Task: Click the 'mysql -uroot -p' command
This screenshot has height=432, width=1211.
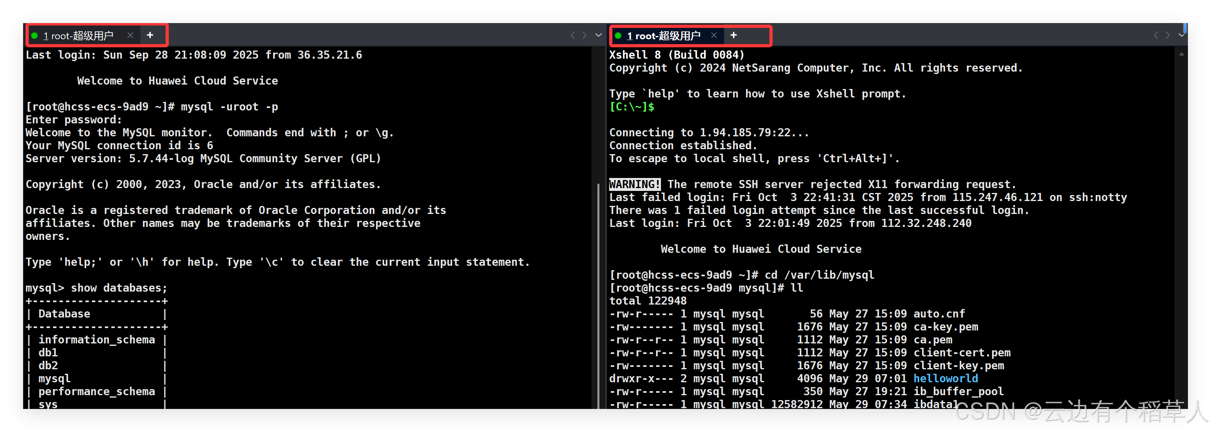Action: (x=229, y=107)
